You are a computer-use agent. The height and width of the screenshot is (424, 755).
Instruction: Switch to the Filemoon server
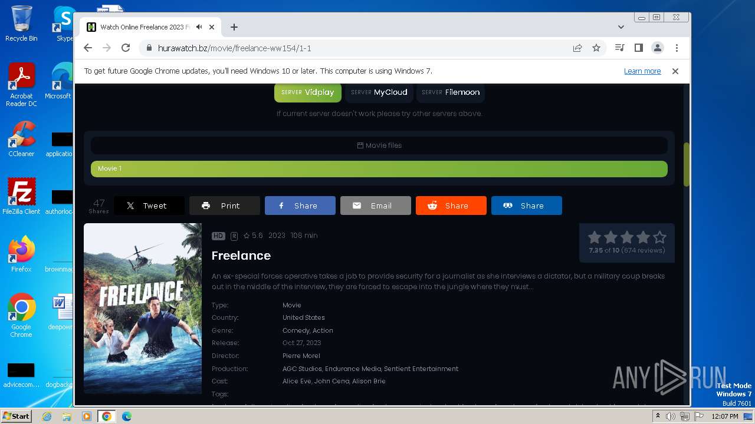(451, 92)
